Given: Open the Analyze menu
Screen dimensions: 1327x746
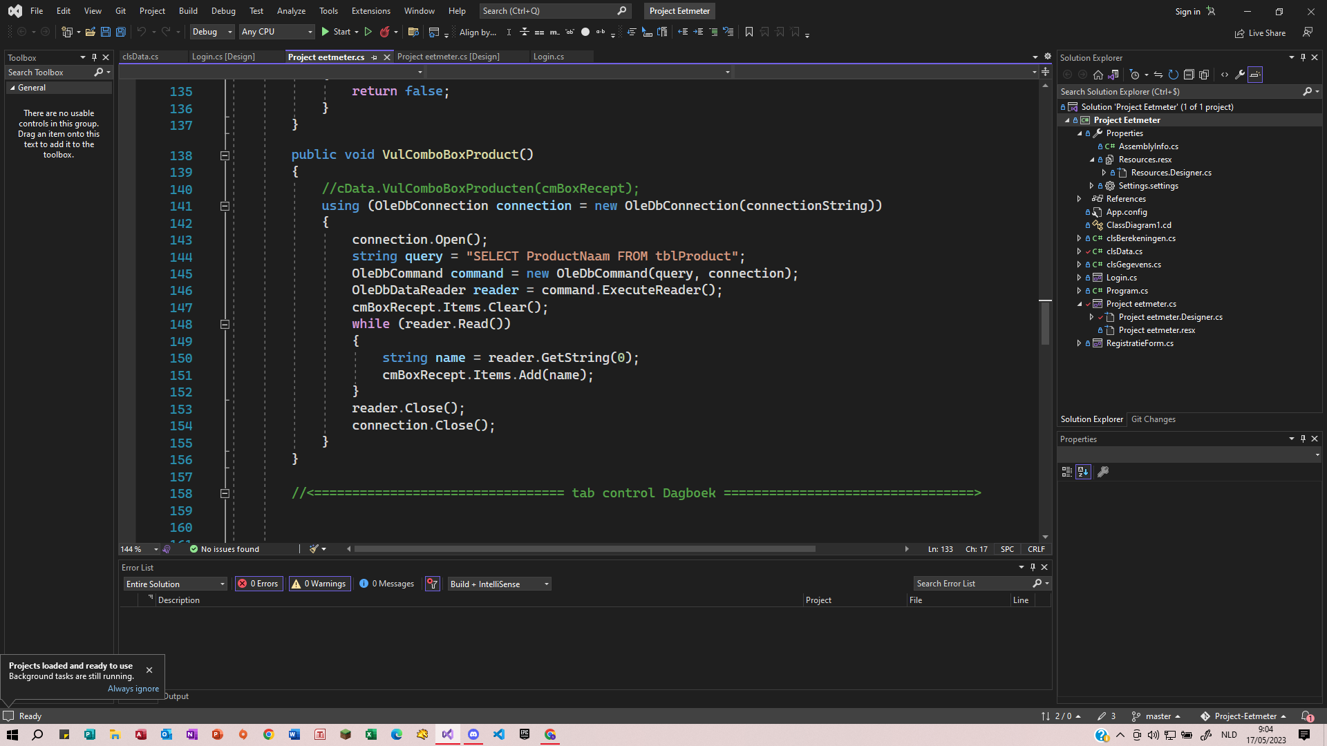Looking at the screenshot, I should pos(291,11).
